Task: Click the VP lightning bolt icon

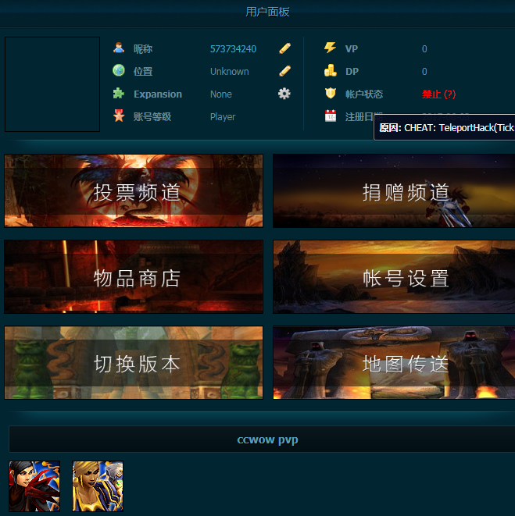Action: pyautogui.click(x=330, y=48)
